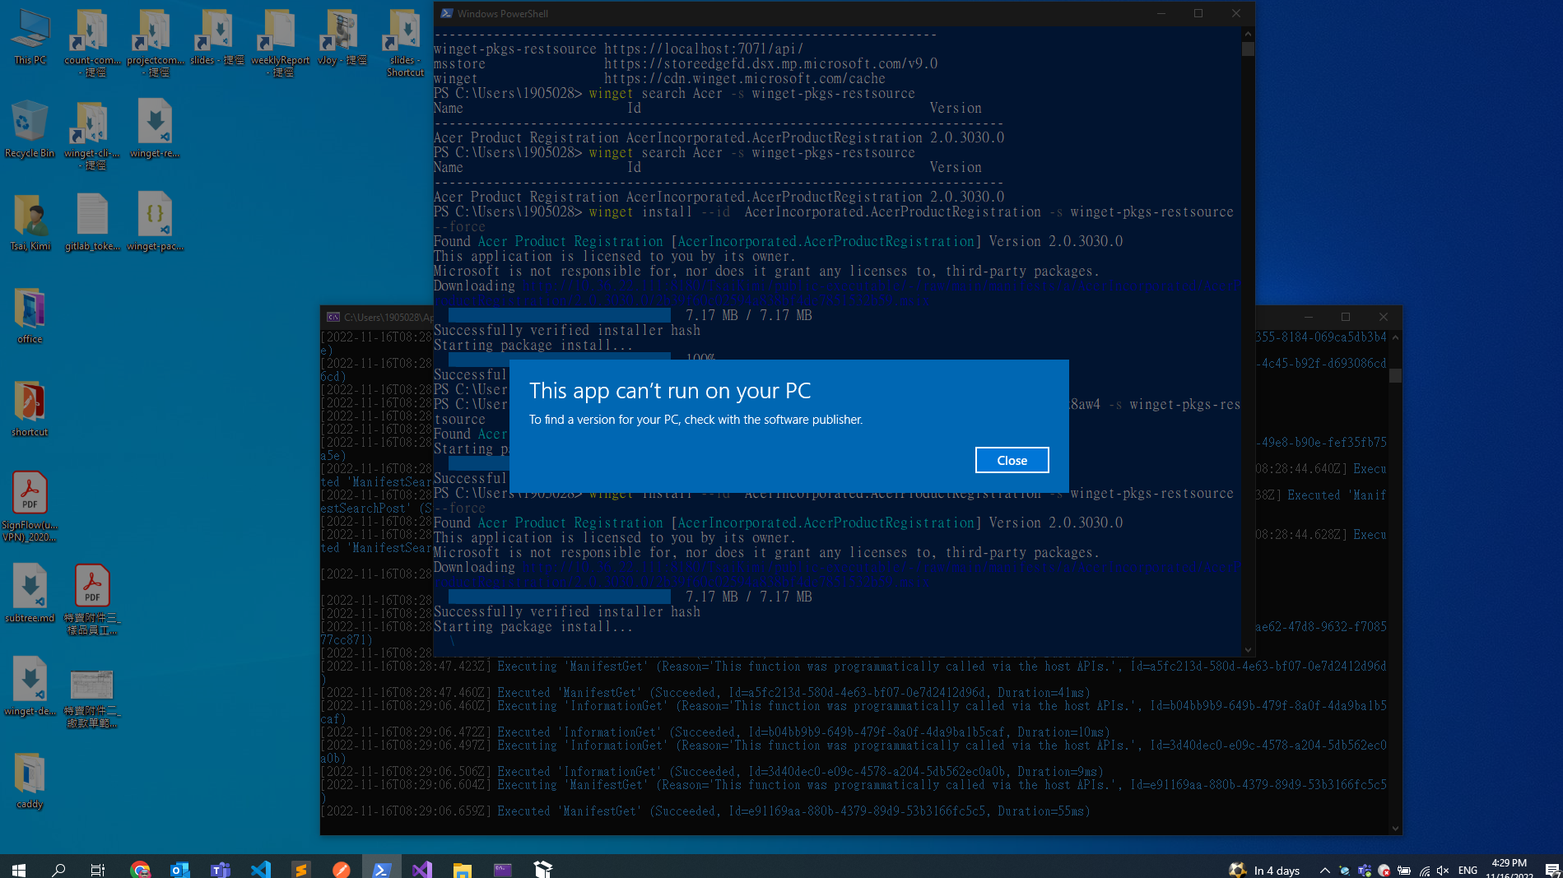The image size is (1563, 878).
Task: Open Outlook from the taskbar
Action: tap(180, 869)
